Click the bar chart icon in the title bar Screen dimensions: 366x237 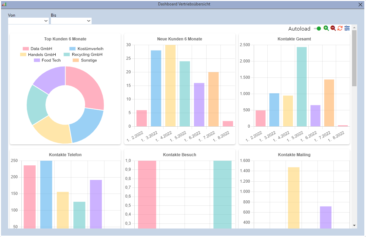[4, 4]
